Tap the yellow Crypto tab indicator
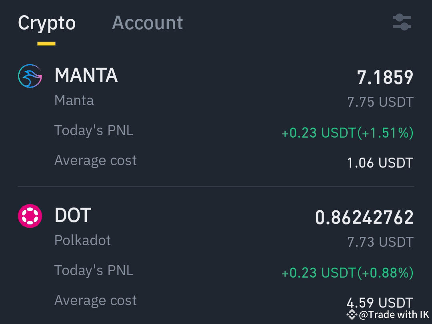432x324 pixels. click(x=47, y=43)
